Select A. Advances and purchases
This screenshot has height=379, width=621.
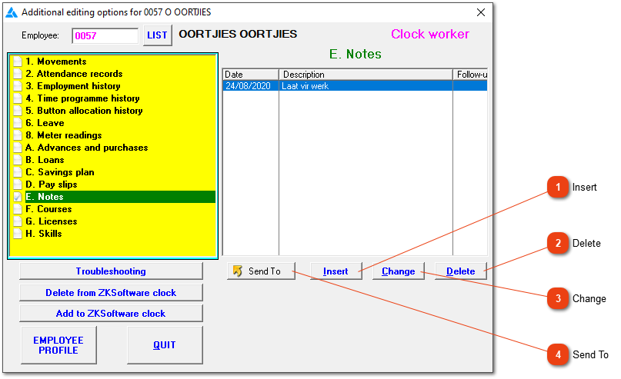[x=87, y=148]
